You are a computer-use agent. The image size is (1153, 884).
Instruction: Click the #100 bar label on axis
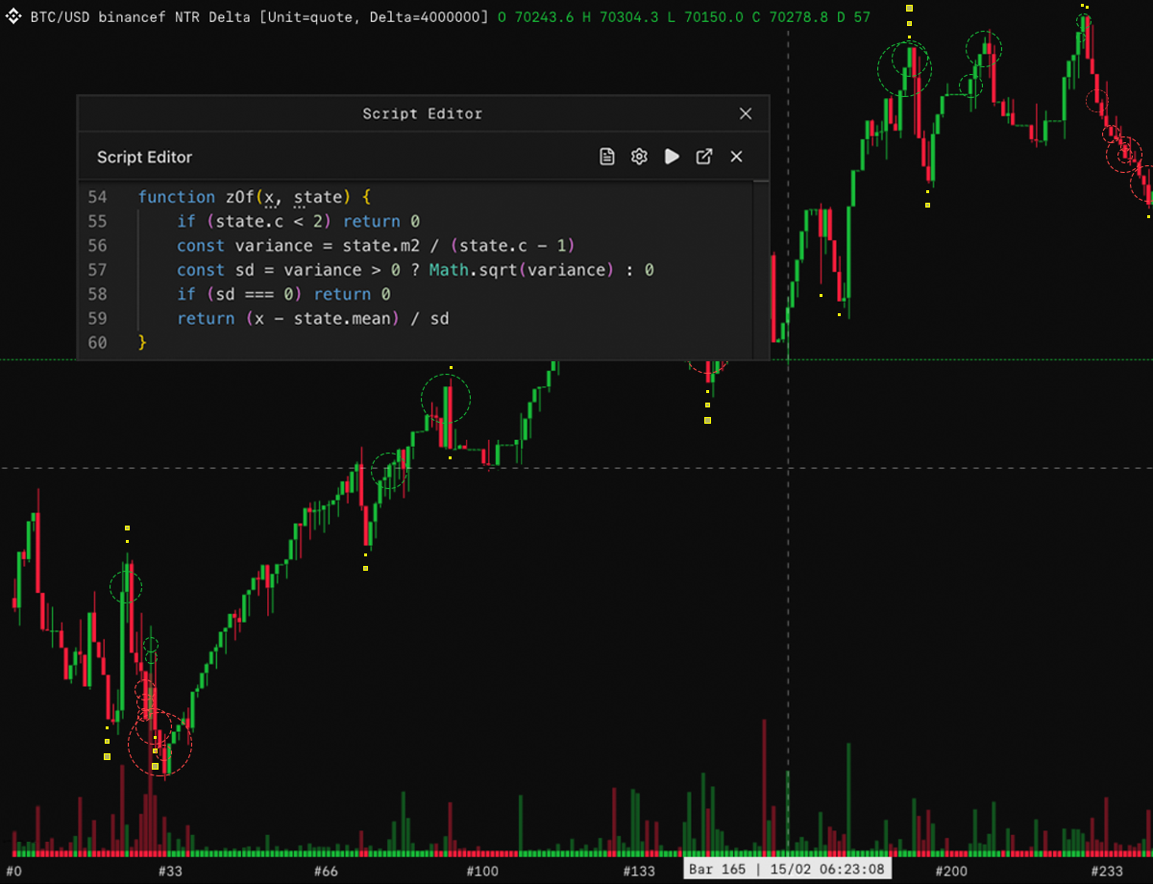click(x=482, y=871)
